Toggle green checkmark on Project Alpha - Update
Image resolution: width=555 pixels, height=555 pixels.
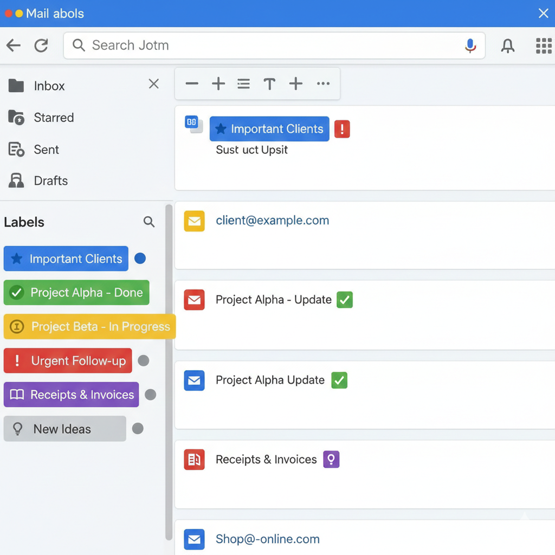(345, 300)
